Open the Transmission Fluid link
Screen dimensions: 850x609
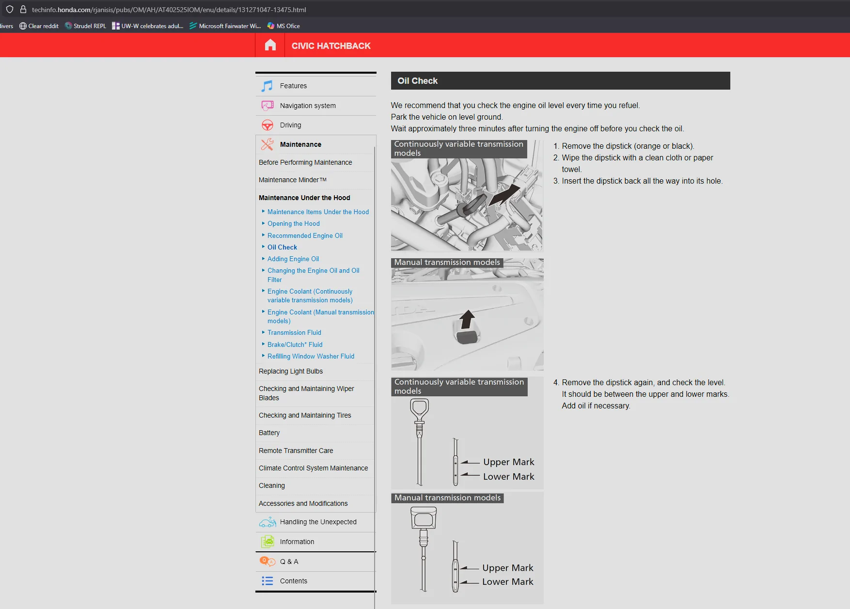pos(294,332)
